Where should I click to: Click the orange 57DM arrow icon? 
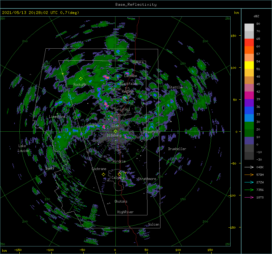point(249,175)
